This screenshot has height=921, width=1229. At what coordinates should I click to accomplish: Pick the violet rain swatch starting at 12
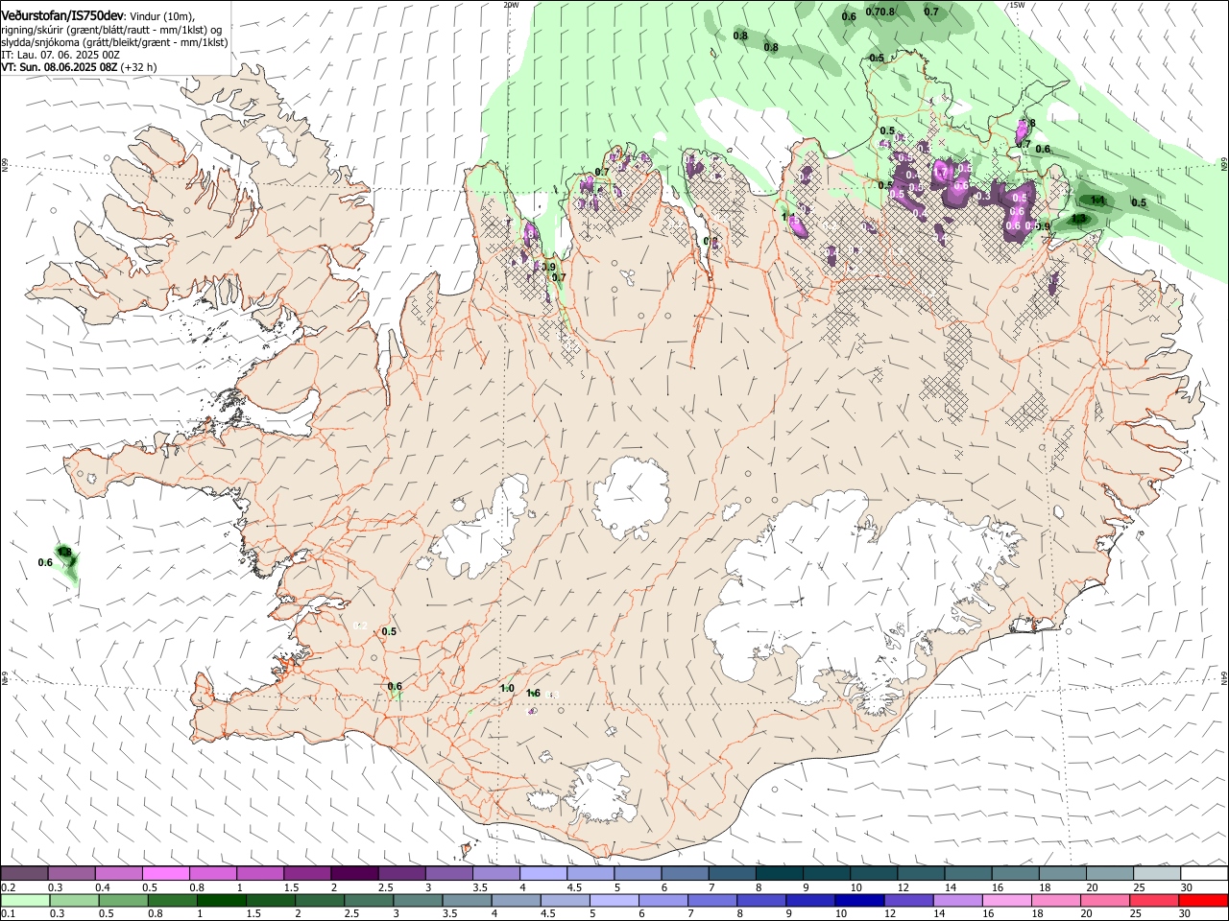click(908, 901)
